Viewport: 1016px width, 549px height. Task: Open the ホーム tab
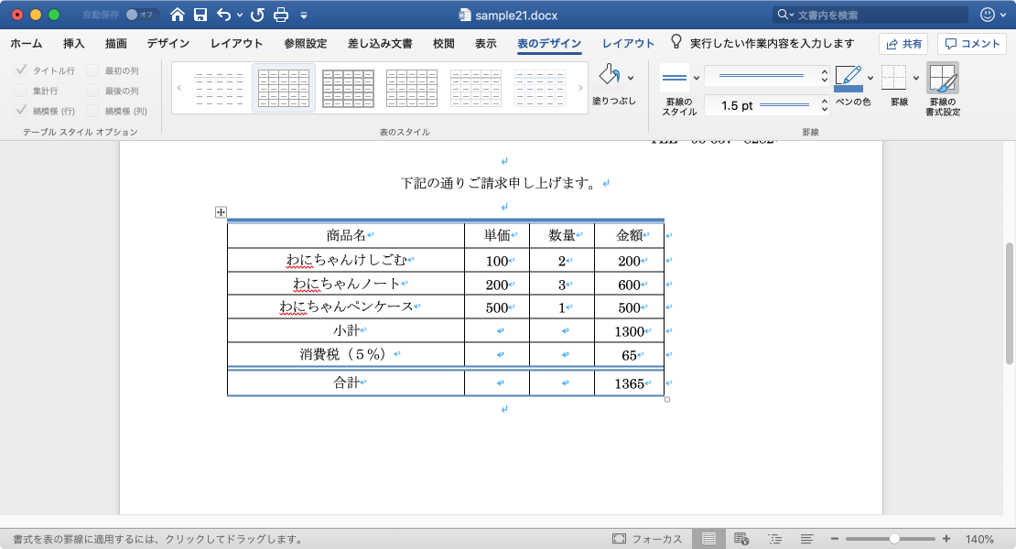27,43
